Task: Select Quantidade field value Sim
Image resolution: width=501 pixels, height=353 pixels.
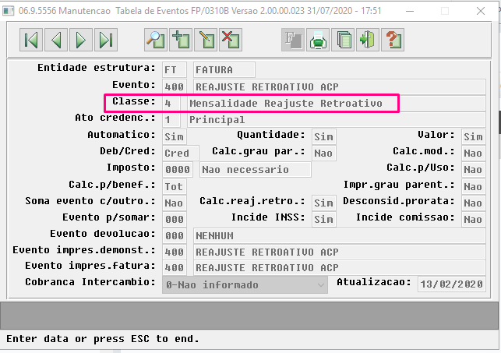Action: point(323,136)
